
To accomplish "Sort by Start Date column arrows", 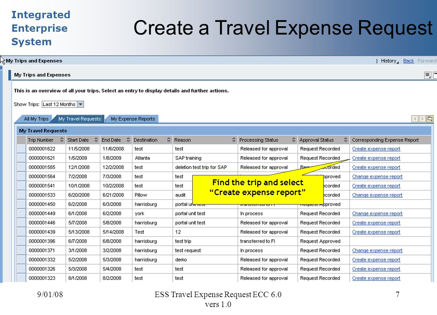I will pos(96,140).
